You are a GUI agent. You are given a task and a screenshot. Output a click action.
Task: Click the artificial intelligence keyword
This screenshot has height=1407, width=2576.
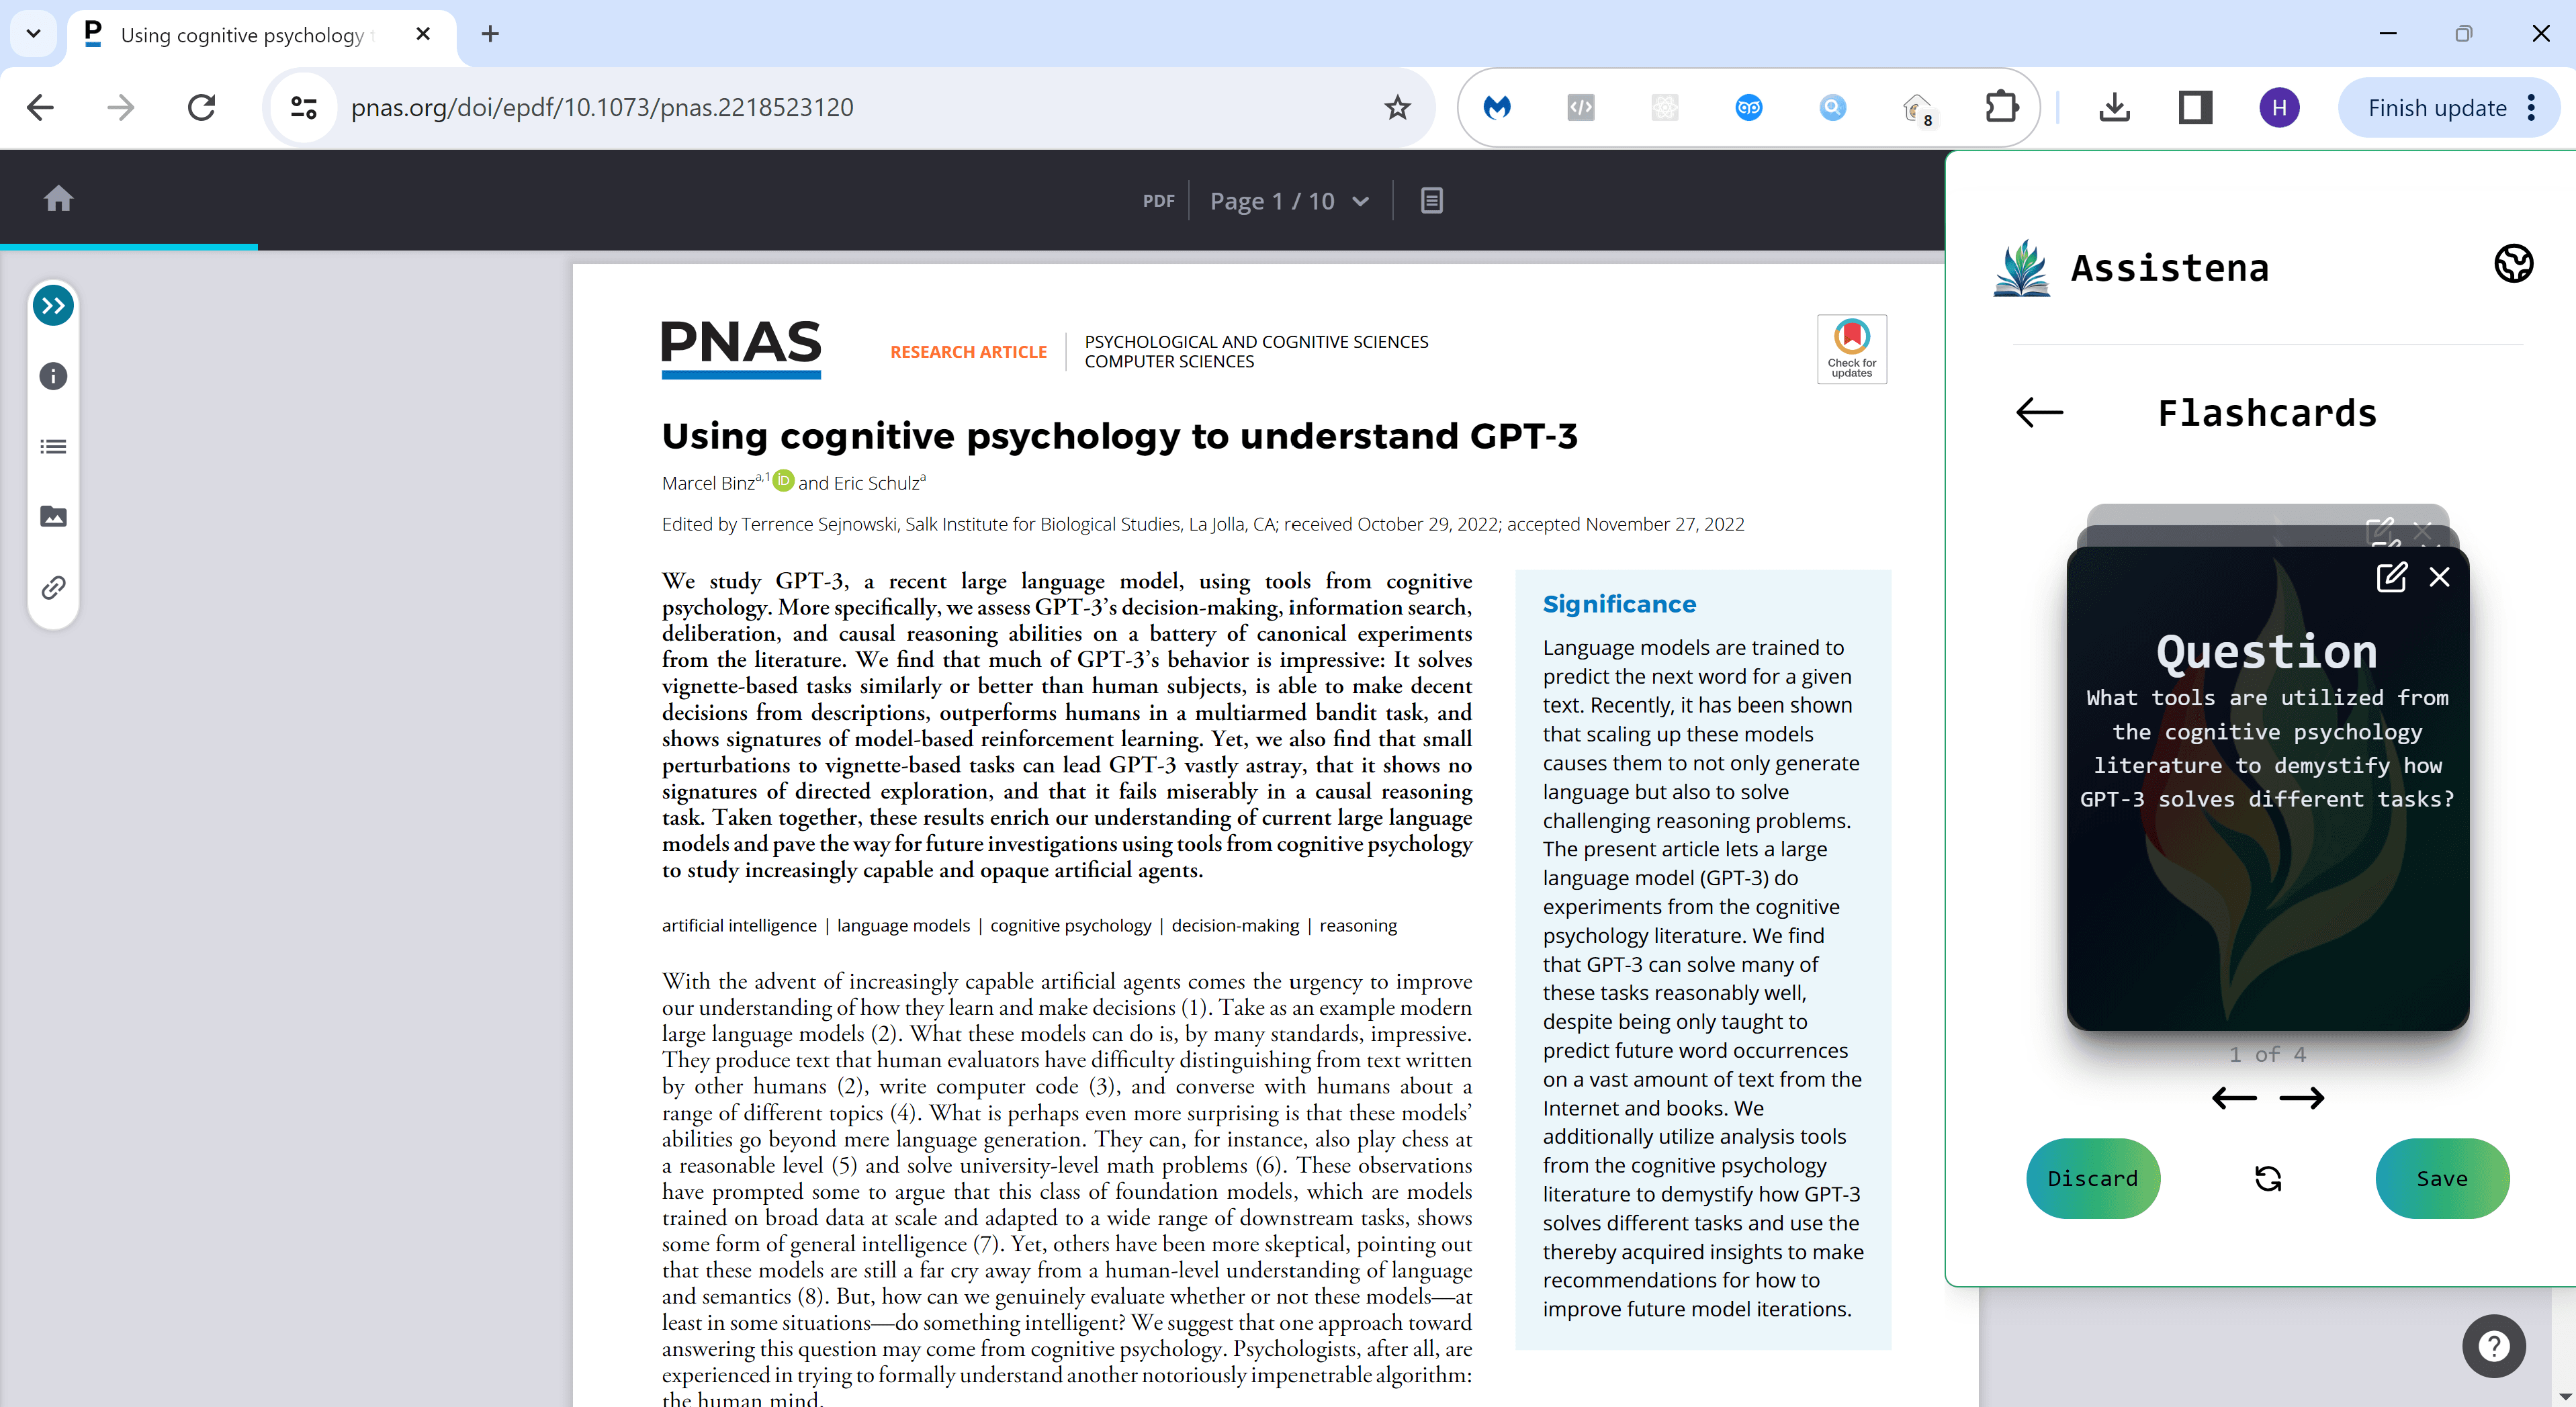pyautogui.click(x=739, y=925)
